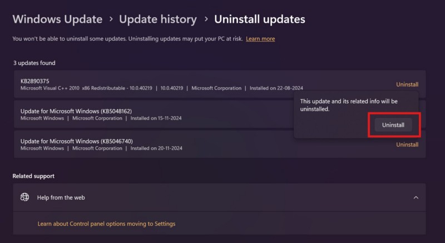Click the chevron before Uninstall updates

tap(206, 20)
